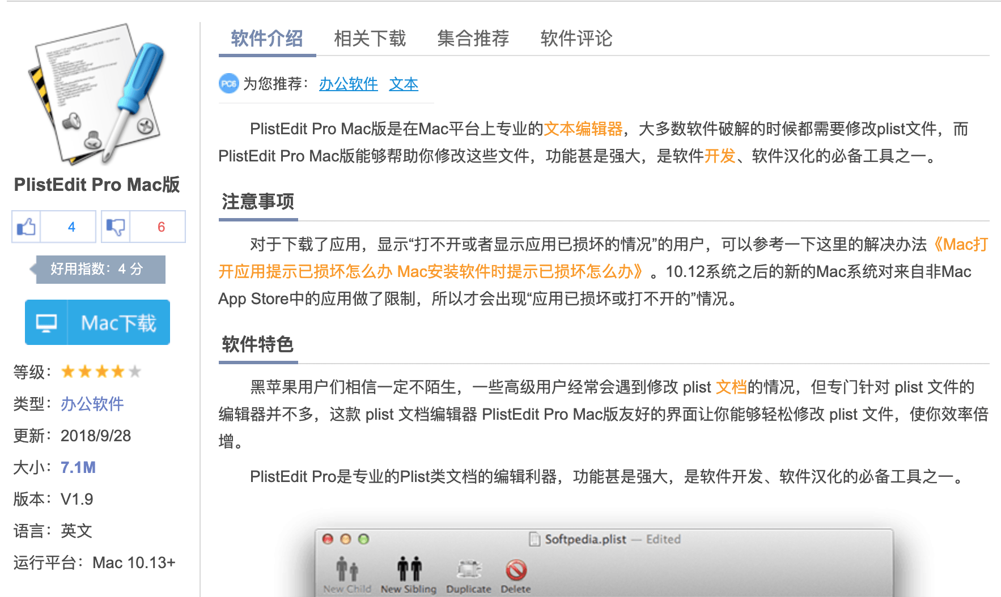1001x597 pixels.
Task: Open the orange 文本编辑器 link
Action: (583, 129)
